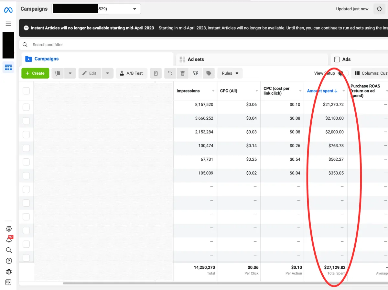
Task: Click the Edit button
Action: coord(90,73)
